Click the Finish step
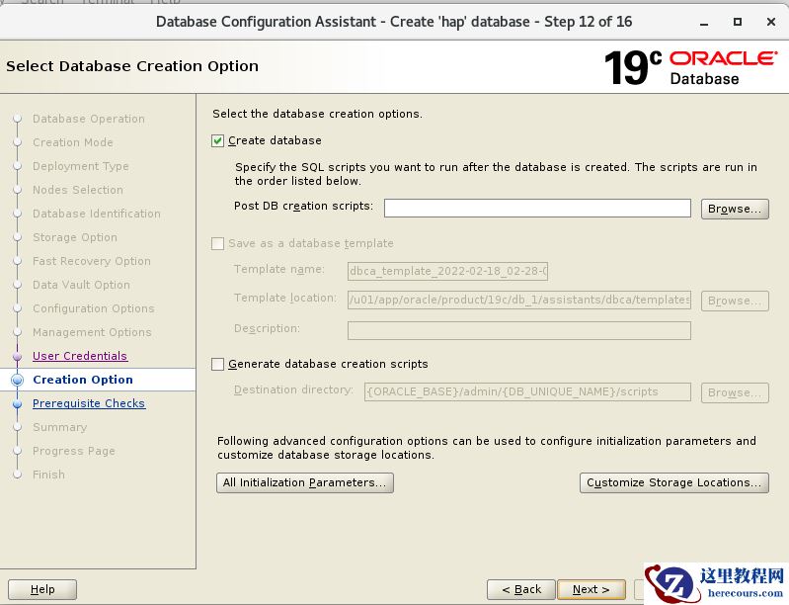 click(48, 475)
